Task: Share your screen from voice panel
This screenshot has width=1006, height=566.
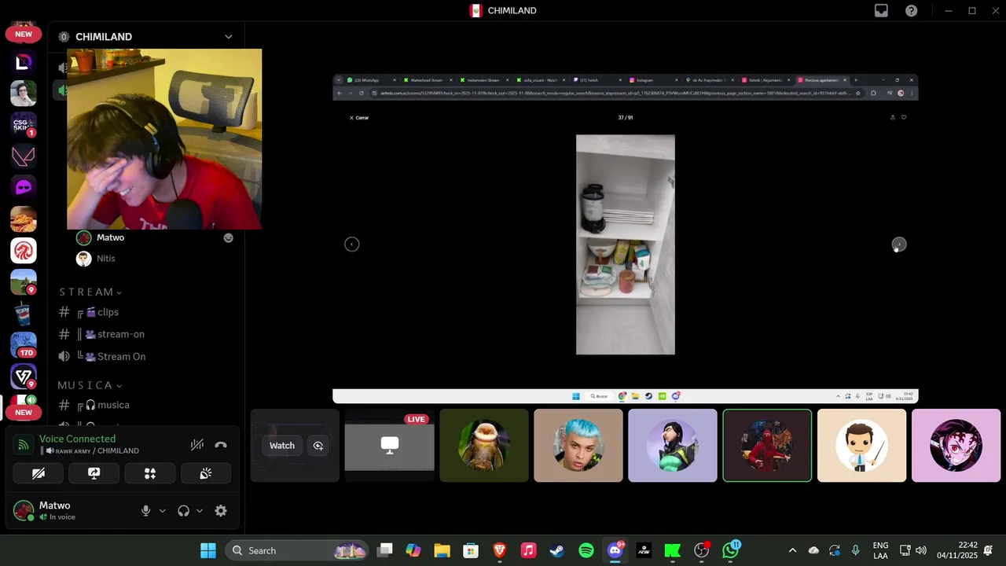Action: [x=94, y=473]
